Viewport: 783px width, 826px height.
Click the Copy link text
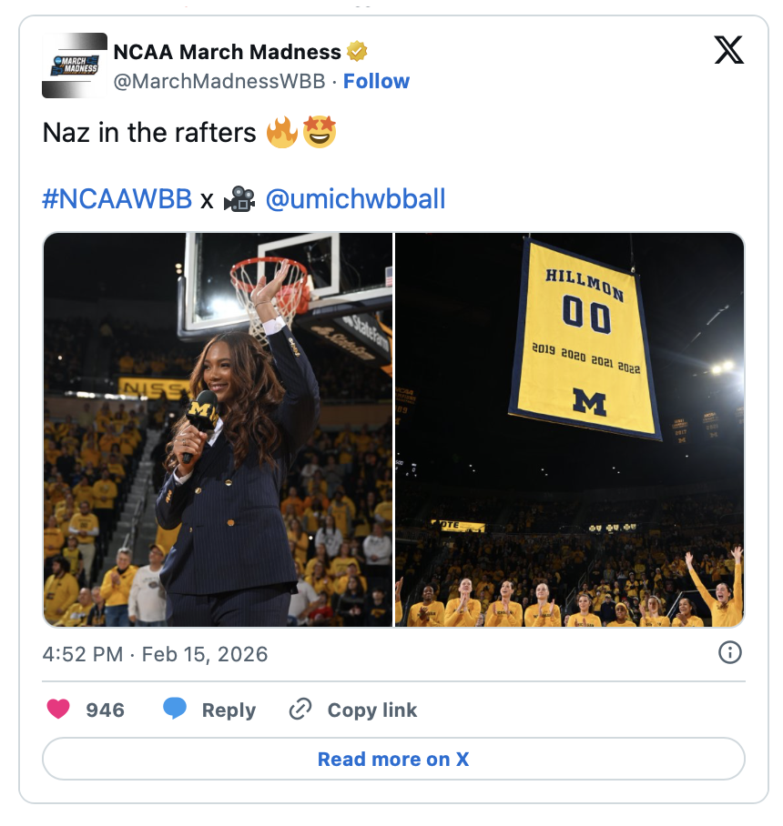[371, 710]
